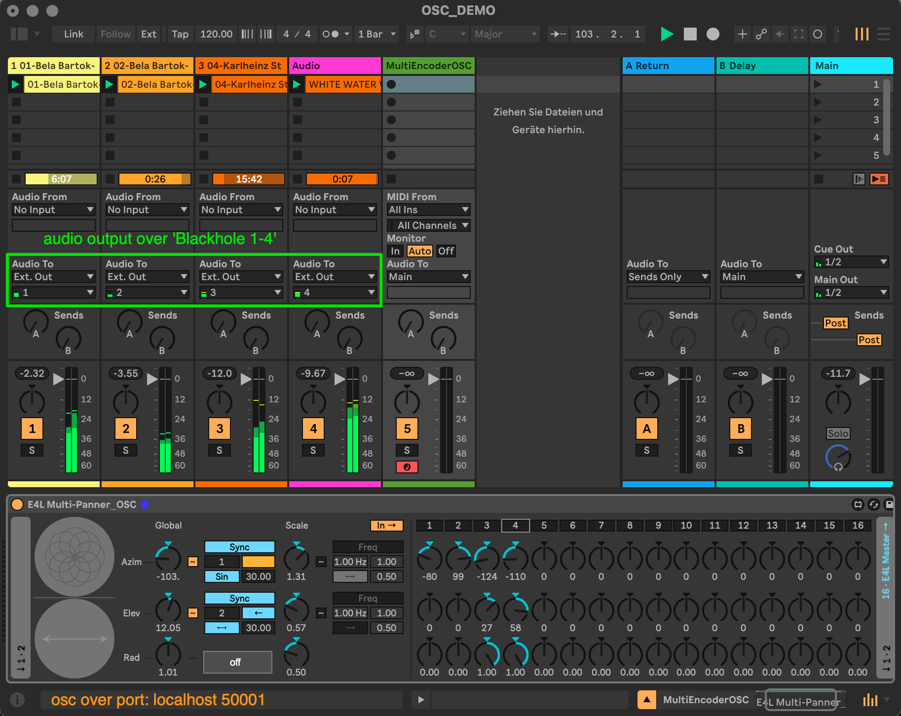This screenshot has height=716, width=901.
Task: Click the orange mixer sections icon top right
Action: (862, 34)
